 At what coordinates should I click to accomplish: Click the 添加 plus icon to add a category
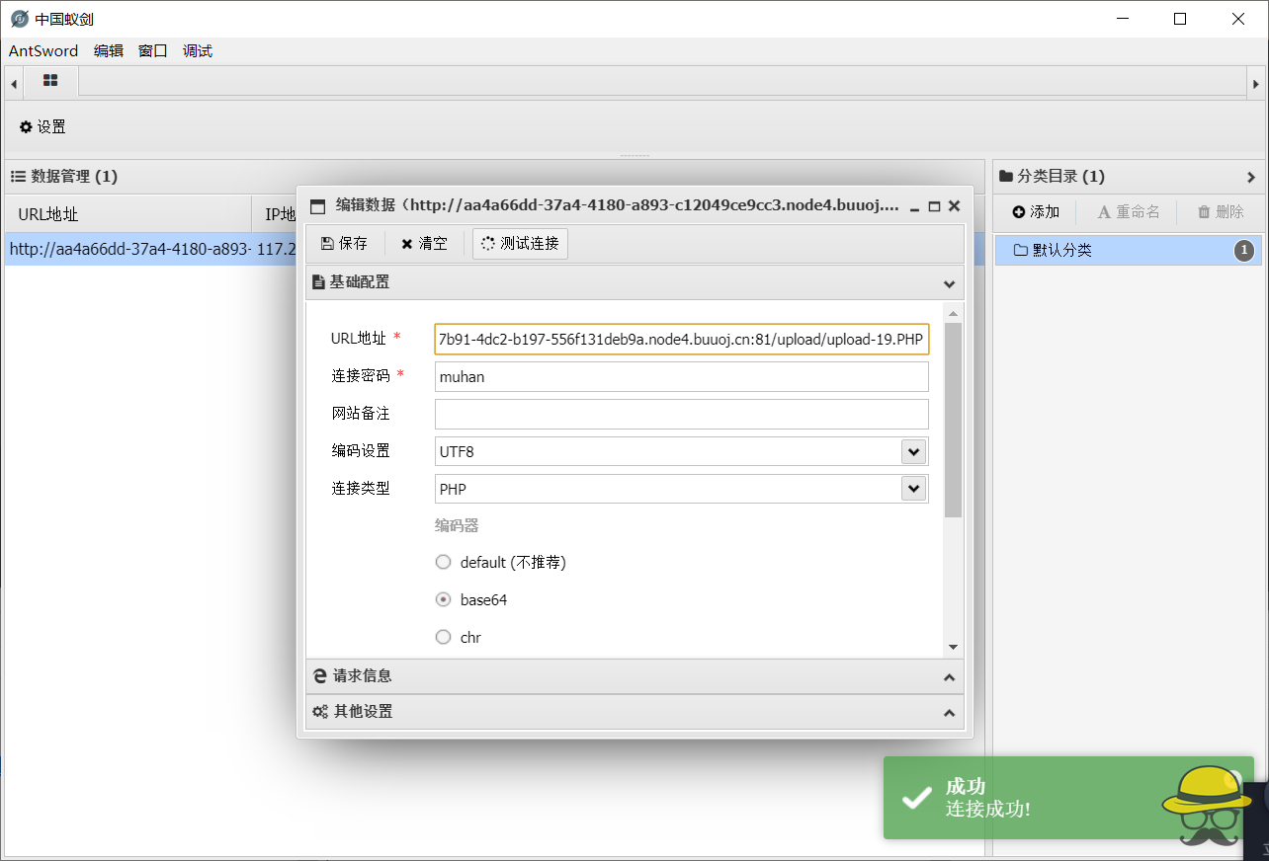click(1018, 211)
